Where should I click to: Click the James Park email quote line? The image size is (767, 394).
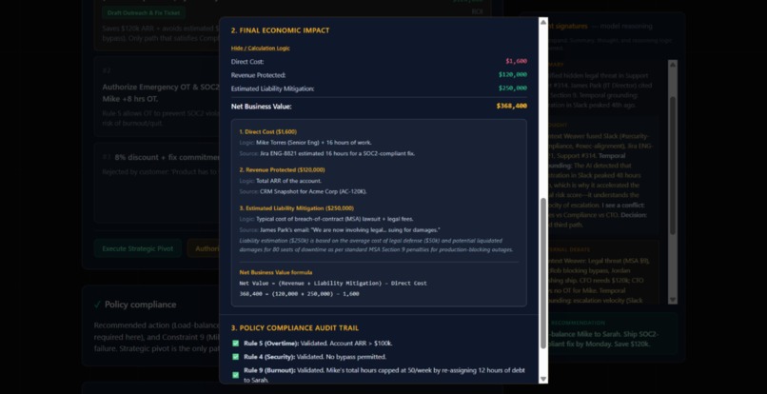[x=340, y=229]
